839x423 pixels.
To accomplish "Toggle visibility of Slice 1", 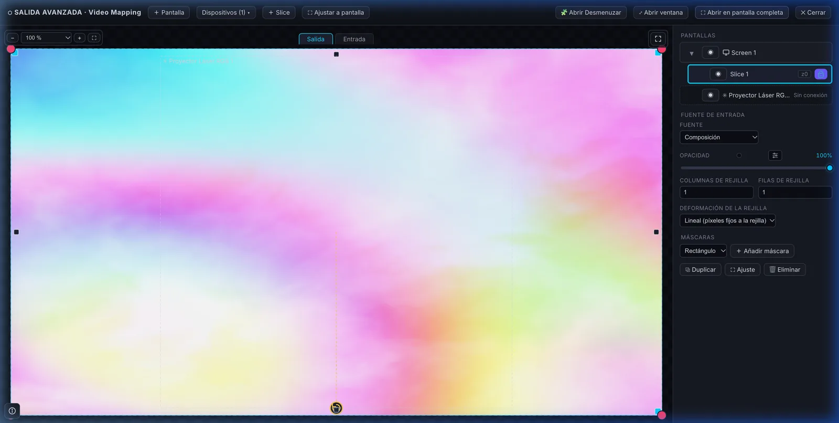I will point(718,74).
